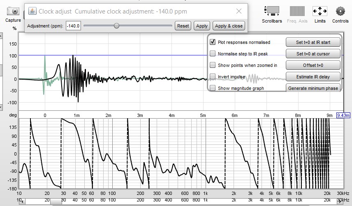
Task: Click Generate minimum phase button
Action: click(x=313, y=87)
